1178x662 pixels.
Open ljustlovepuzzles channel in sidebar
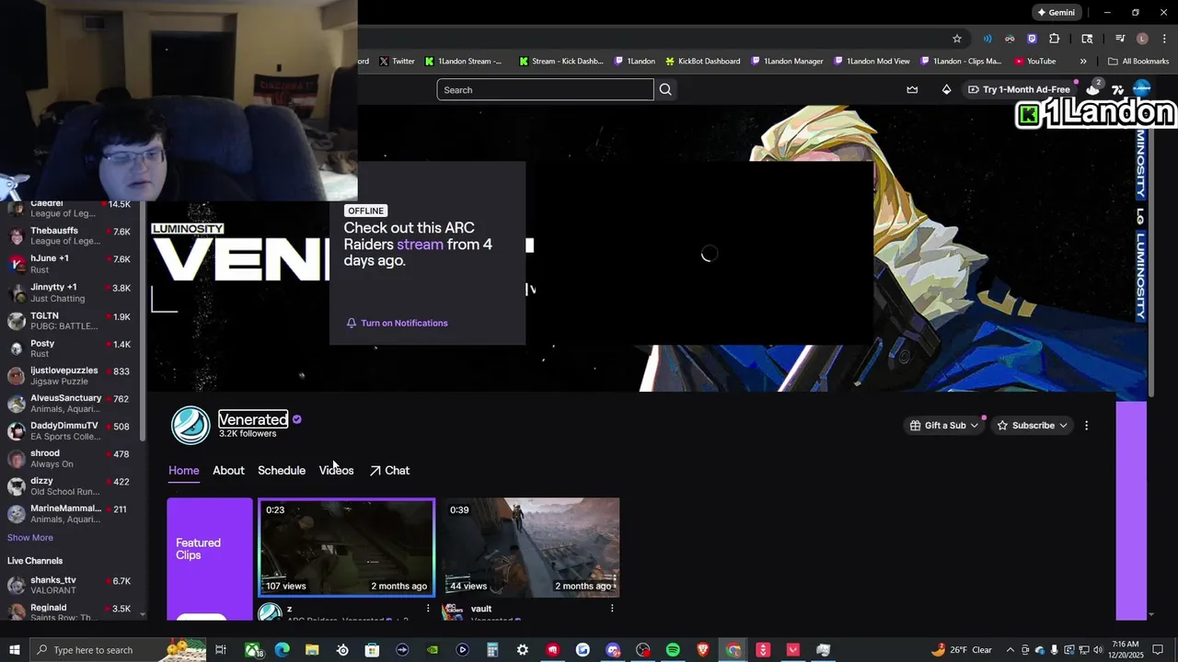pyautogui.click(x=71, y=375)
